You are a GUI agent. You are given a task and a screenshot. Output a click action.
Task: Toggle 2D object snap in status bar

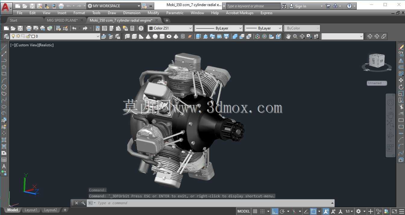[313, 211]
